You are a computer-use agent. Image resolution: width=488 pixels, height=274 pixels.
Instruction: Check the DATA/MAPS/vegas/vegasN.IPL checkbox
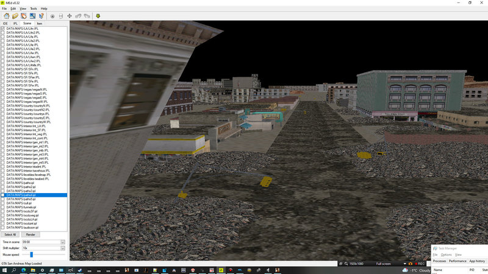pyautogui.click(x=3, y=90)
